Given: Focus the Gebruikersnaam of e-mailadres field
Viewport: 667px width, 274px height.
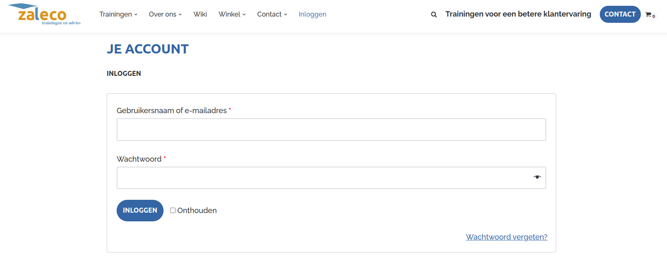Looking at the screenshot, I should pos(331,130).
